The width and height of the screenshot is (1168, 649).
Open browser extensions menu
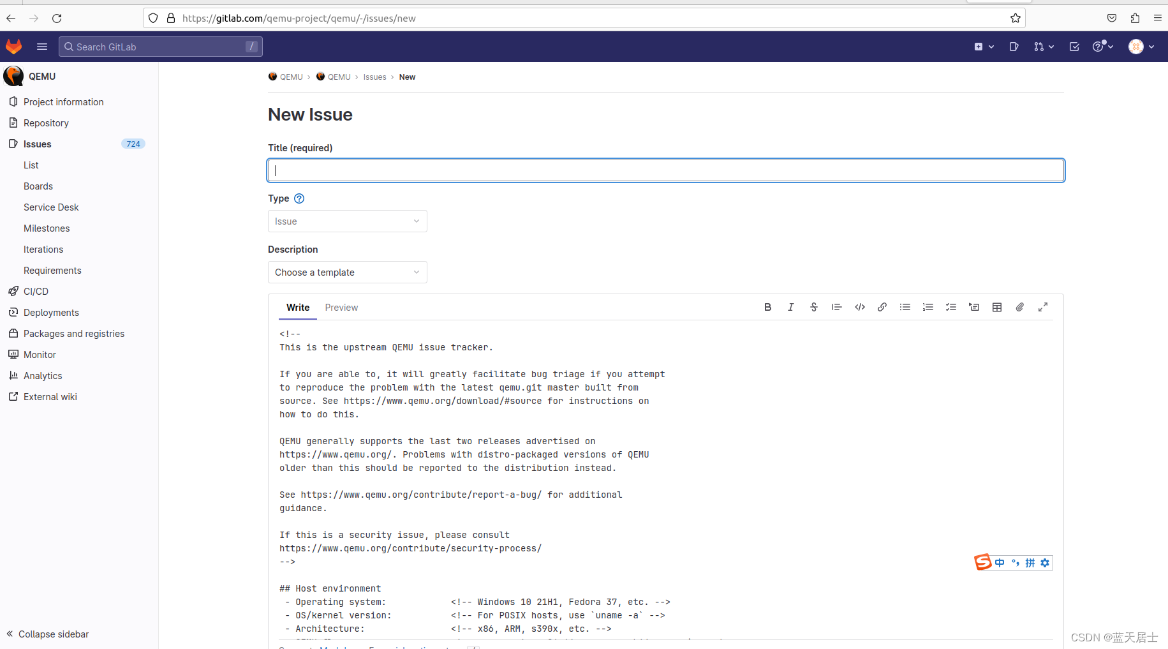point(1135,18)
